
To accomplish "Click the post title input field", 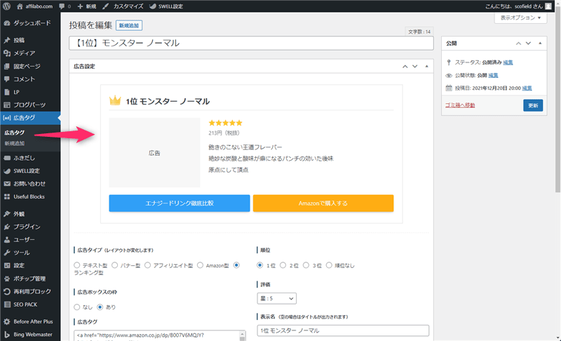I will [251, 44].
